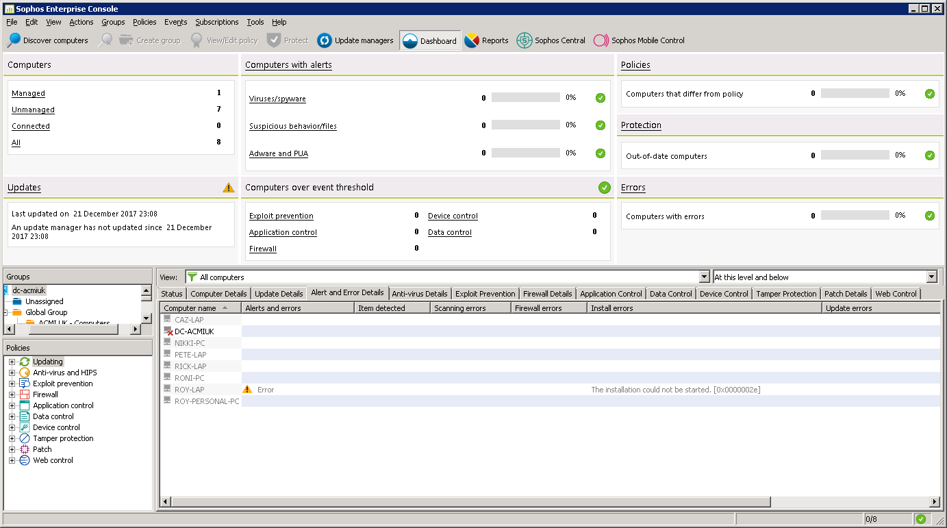Switch to the Computer Details tab
This screenshot has height=528, width=947.
click(218, 294)
